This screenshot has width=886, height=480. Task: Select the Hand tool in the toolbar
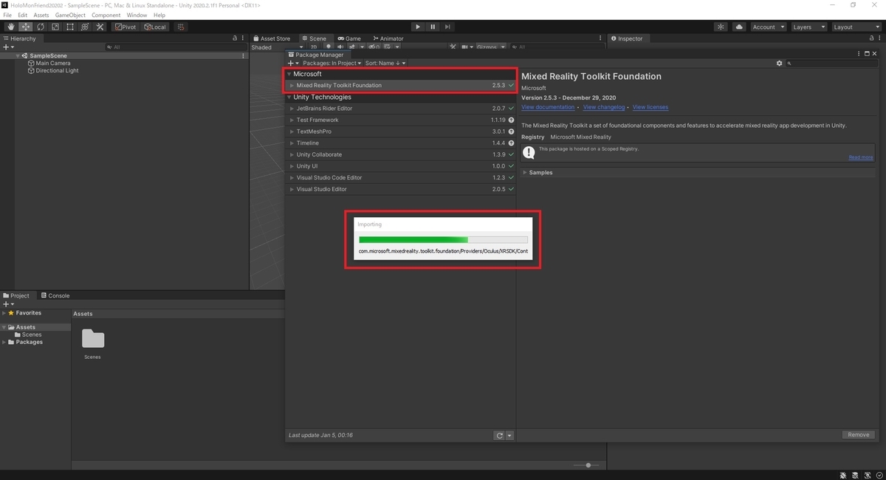(x=11, y=27)
